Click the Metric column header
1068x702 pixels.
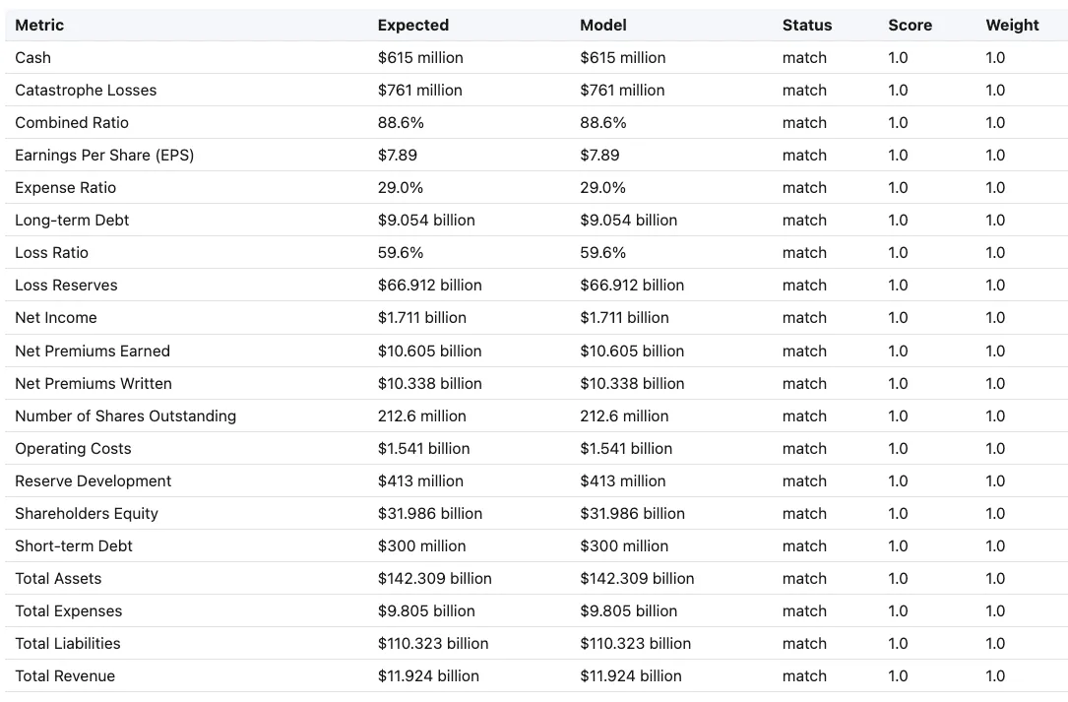click(39, 26)
